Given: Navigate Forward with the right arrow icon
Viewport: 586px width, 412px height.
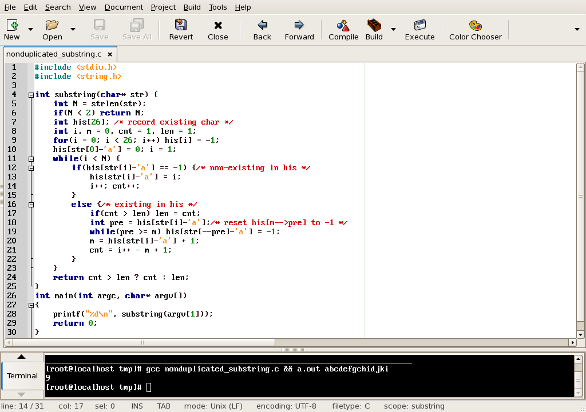Looking at the screenshot, I should (x=299, y=25).
